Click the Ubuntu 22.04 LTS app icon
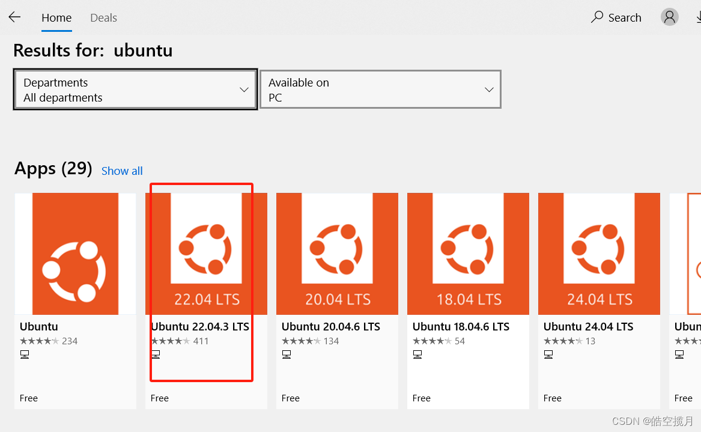The height and width of the screenshot is (432, 701). [x=206, y=254]
